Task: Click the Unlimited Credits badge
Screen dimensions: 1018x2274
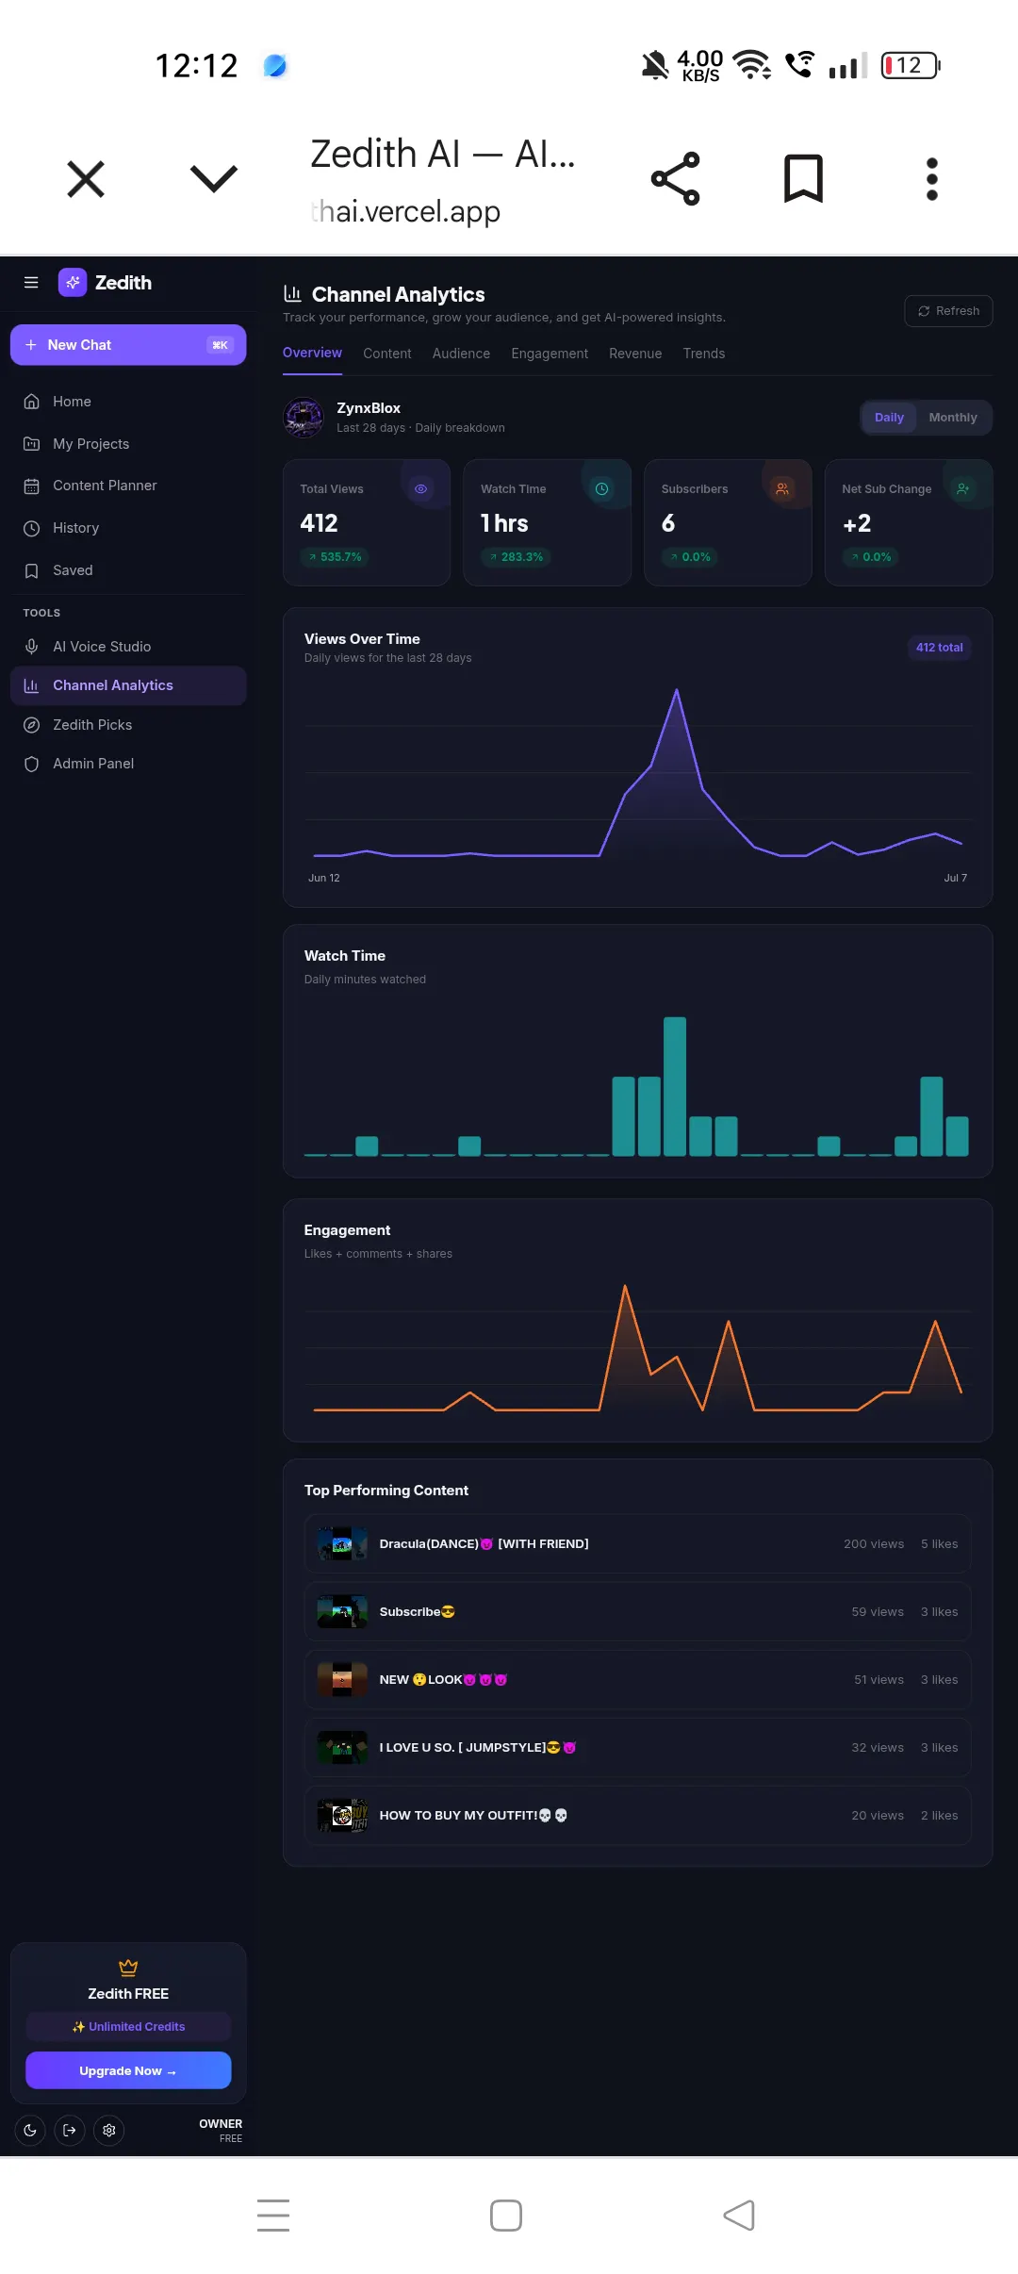Action: [x=128, y=2026]
